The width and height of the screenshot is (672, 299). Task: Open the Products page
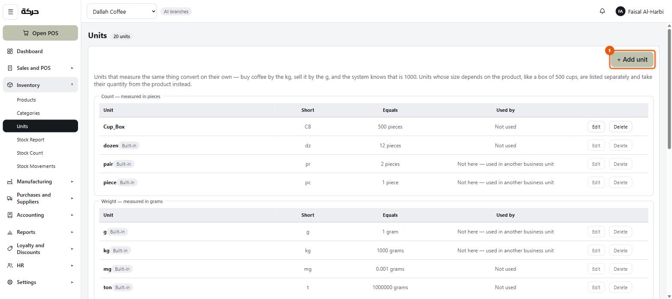click(x=40, y=100)
